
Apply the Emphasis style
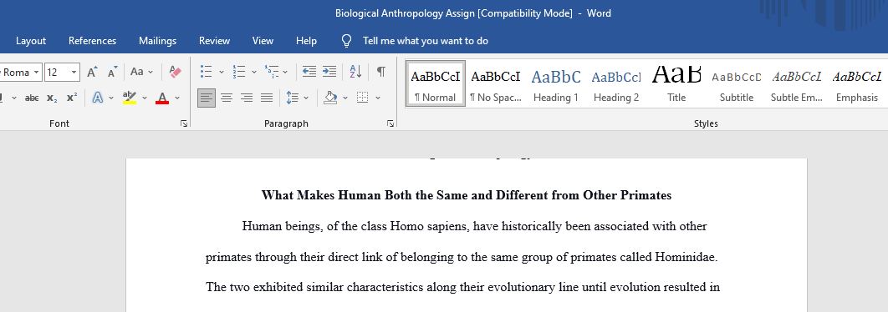pos(857,83)
